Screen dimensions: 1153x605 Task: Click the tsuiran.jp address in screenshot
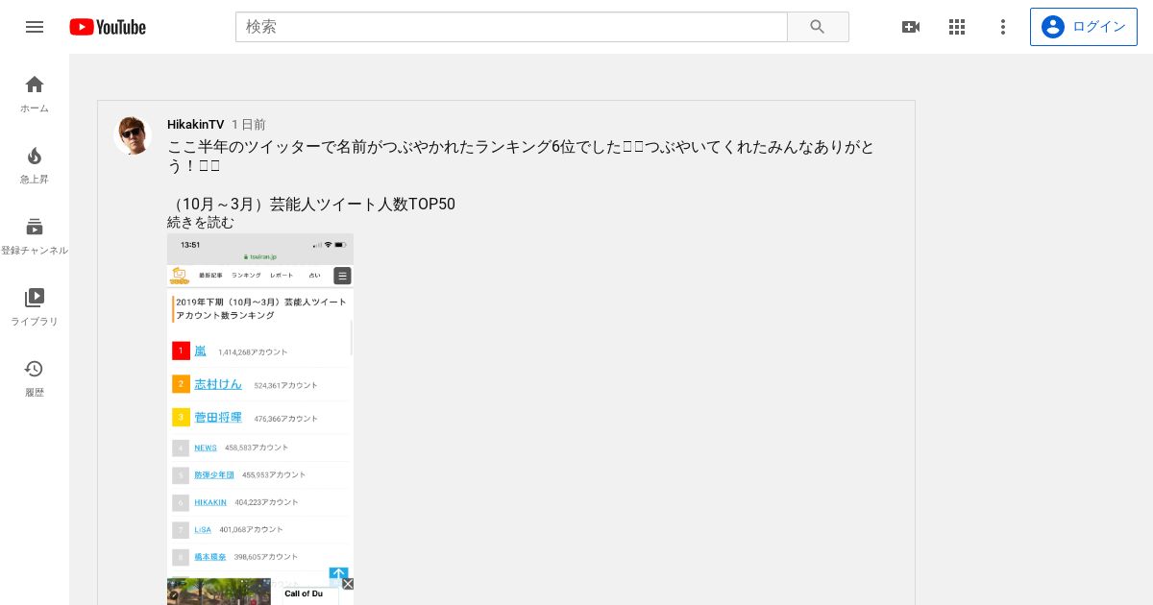(x=260, y=256)
